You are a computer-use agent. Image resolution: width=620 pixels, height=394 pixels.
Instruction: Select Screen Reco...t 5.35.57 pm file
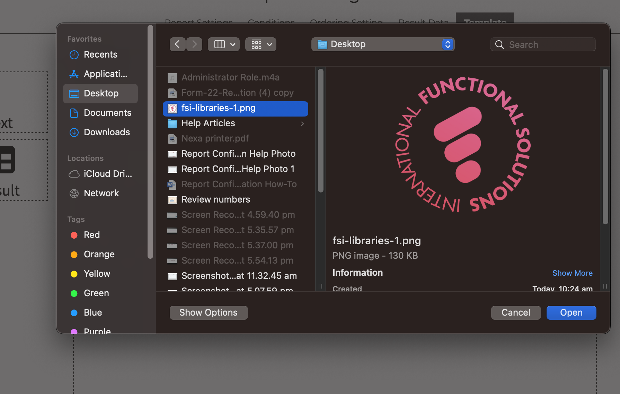pos(236,230)
